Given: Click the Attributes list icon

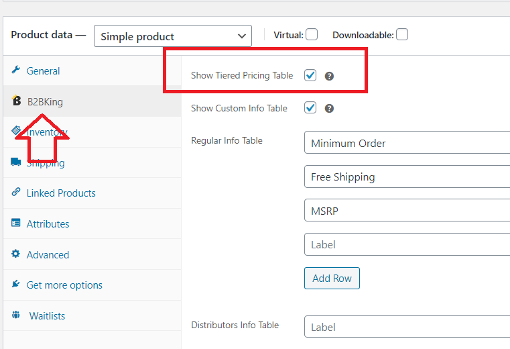Looking at the screenshot, I should [15, 223].
